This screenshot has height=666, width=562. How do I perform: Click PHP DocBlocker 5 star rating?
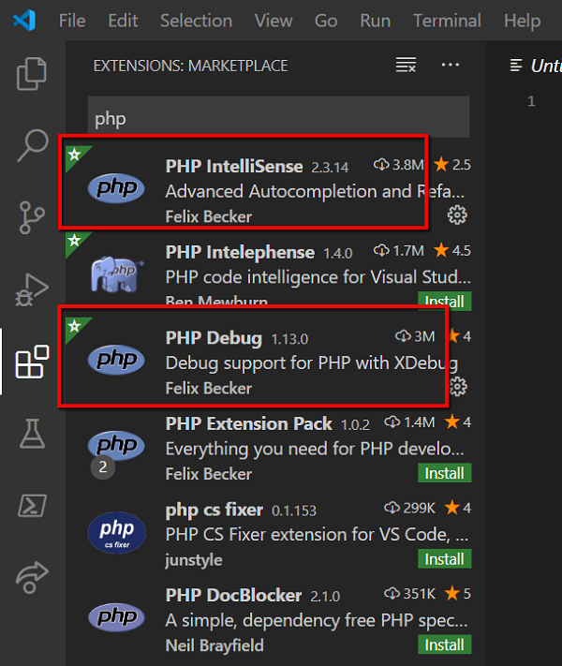point(457,593)
